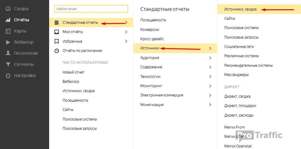The image size is (301, 149).
Task: Focus the Найти отчет search field
Action: pyautogui.click(x=91, y=9)
